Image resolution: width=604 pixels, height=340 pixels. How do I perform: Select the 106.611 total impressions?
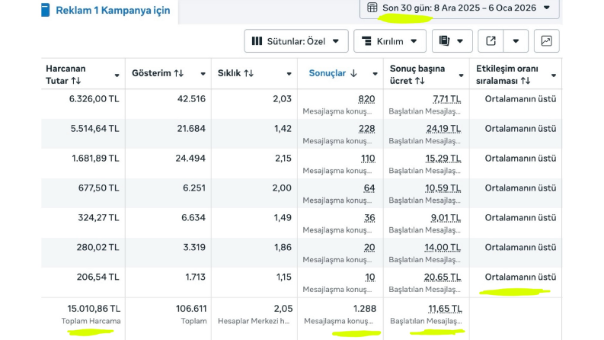coord(191,309)
